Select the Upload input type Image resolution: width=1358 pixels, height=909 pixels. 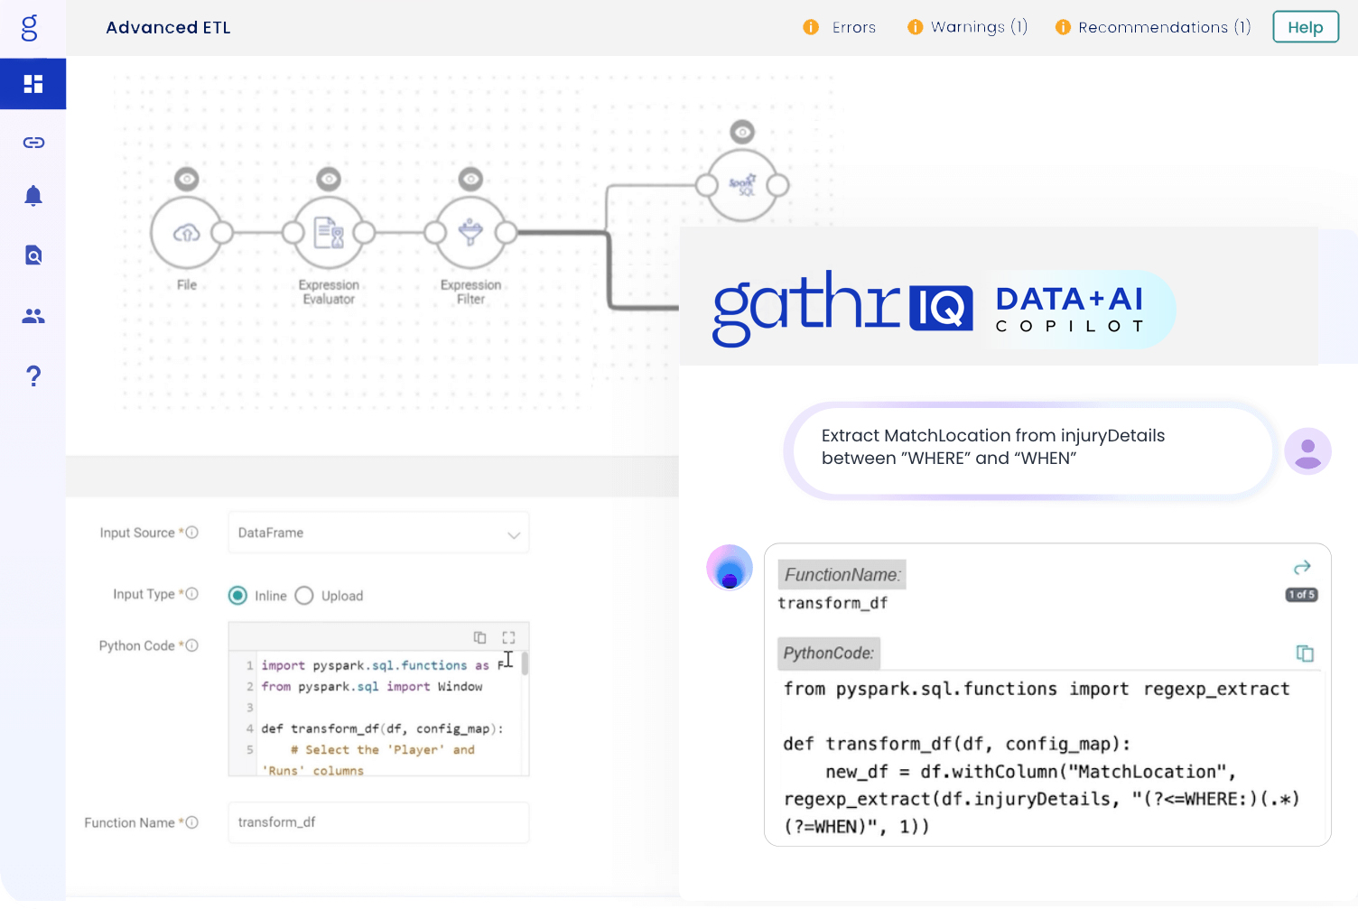pyautogui.click(x=304, y=596)
